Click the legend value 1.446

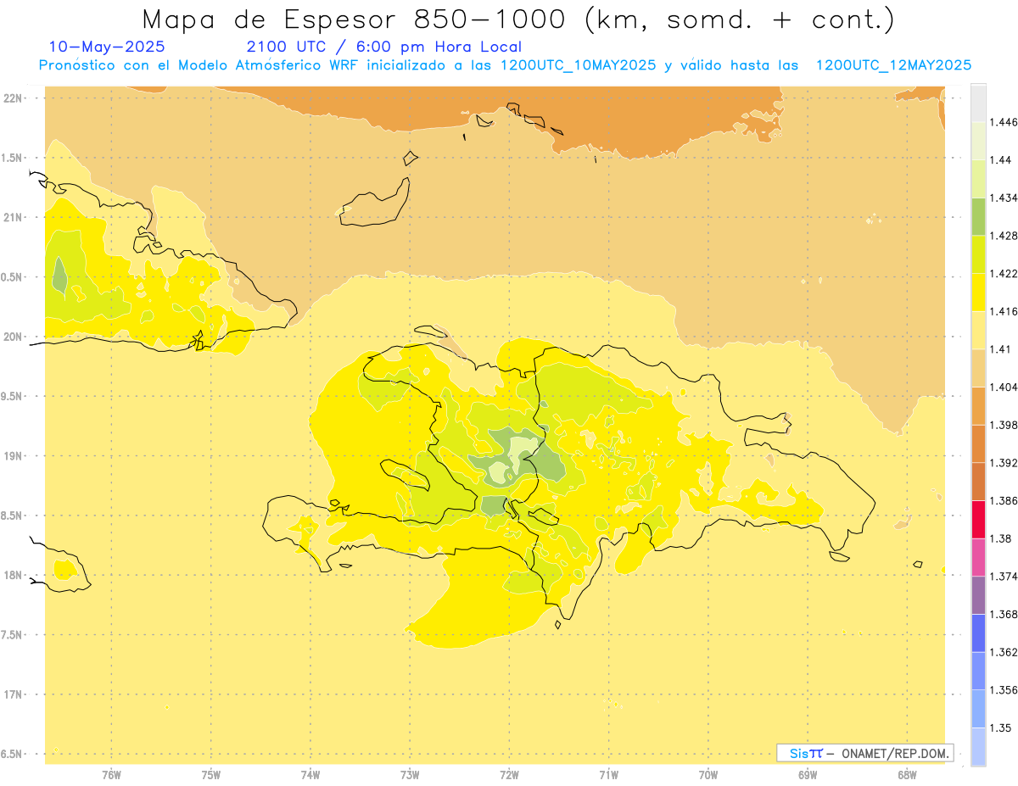pos(1004,123)
